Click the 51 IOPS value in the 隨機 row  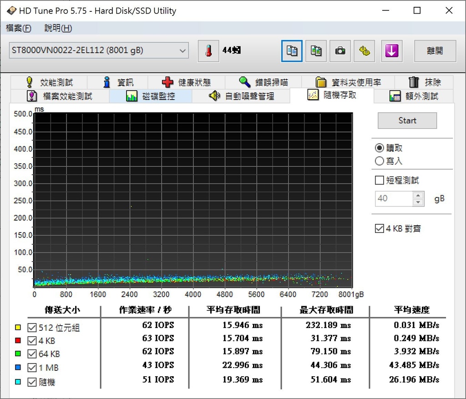pyautogui.click(x=158, y=379)
